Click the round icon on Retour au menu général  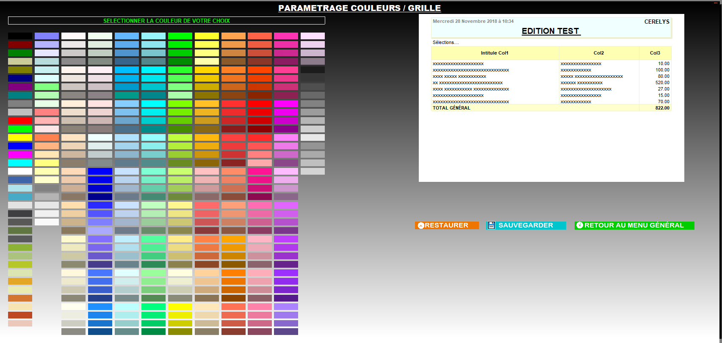pos(580,225)
